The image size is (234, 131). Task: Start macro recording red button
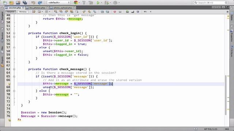(x=115, y=12)
